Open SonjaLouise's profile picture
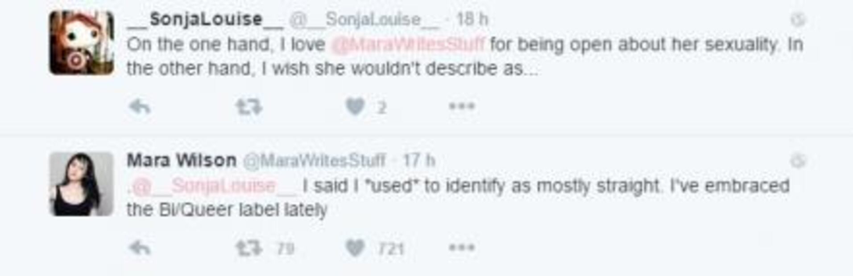 [82, 43]
